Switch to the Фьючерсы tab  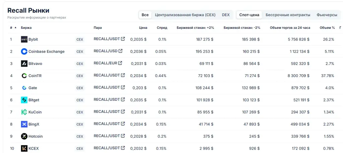(x=327, y=15)
